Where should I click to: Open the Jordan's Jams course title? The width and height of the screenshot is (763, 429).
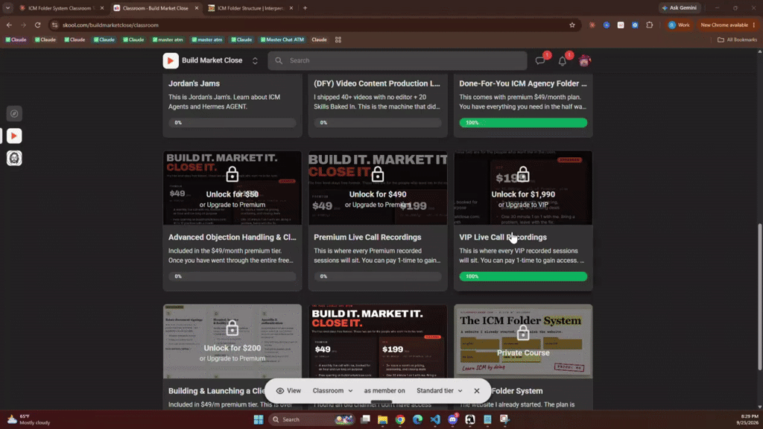194,83
